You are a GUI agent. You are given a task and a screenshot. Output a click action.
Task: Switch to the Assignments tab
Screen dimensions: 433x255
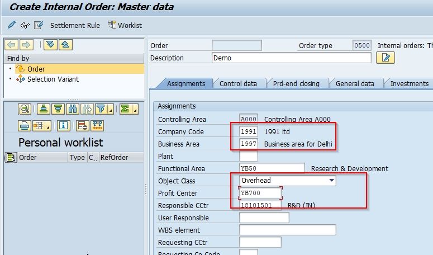[186, 83]
